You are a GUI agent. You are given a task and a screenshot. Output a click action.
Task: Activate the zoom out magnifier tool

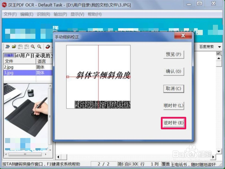click(39, 46)
